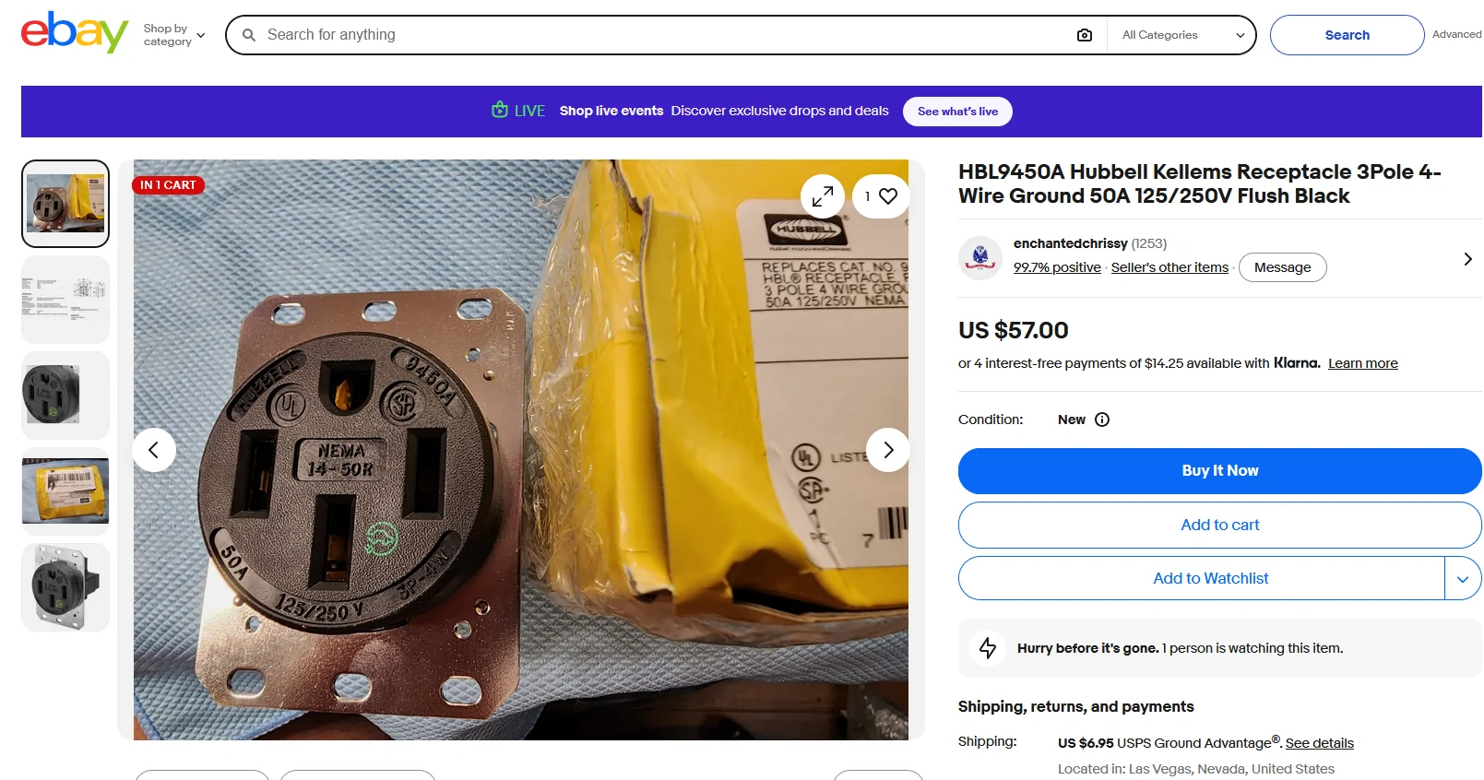1484x780 pixels.
Task: Open Klarna Learn more link
Action: 1362,363
